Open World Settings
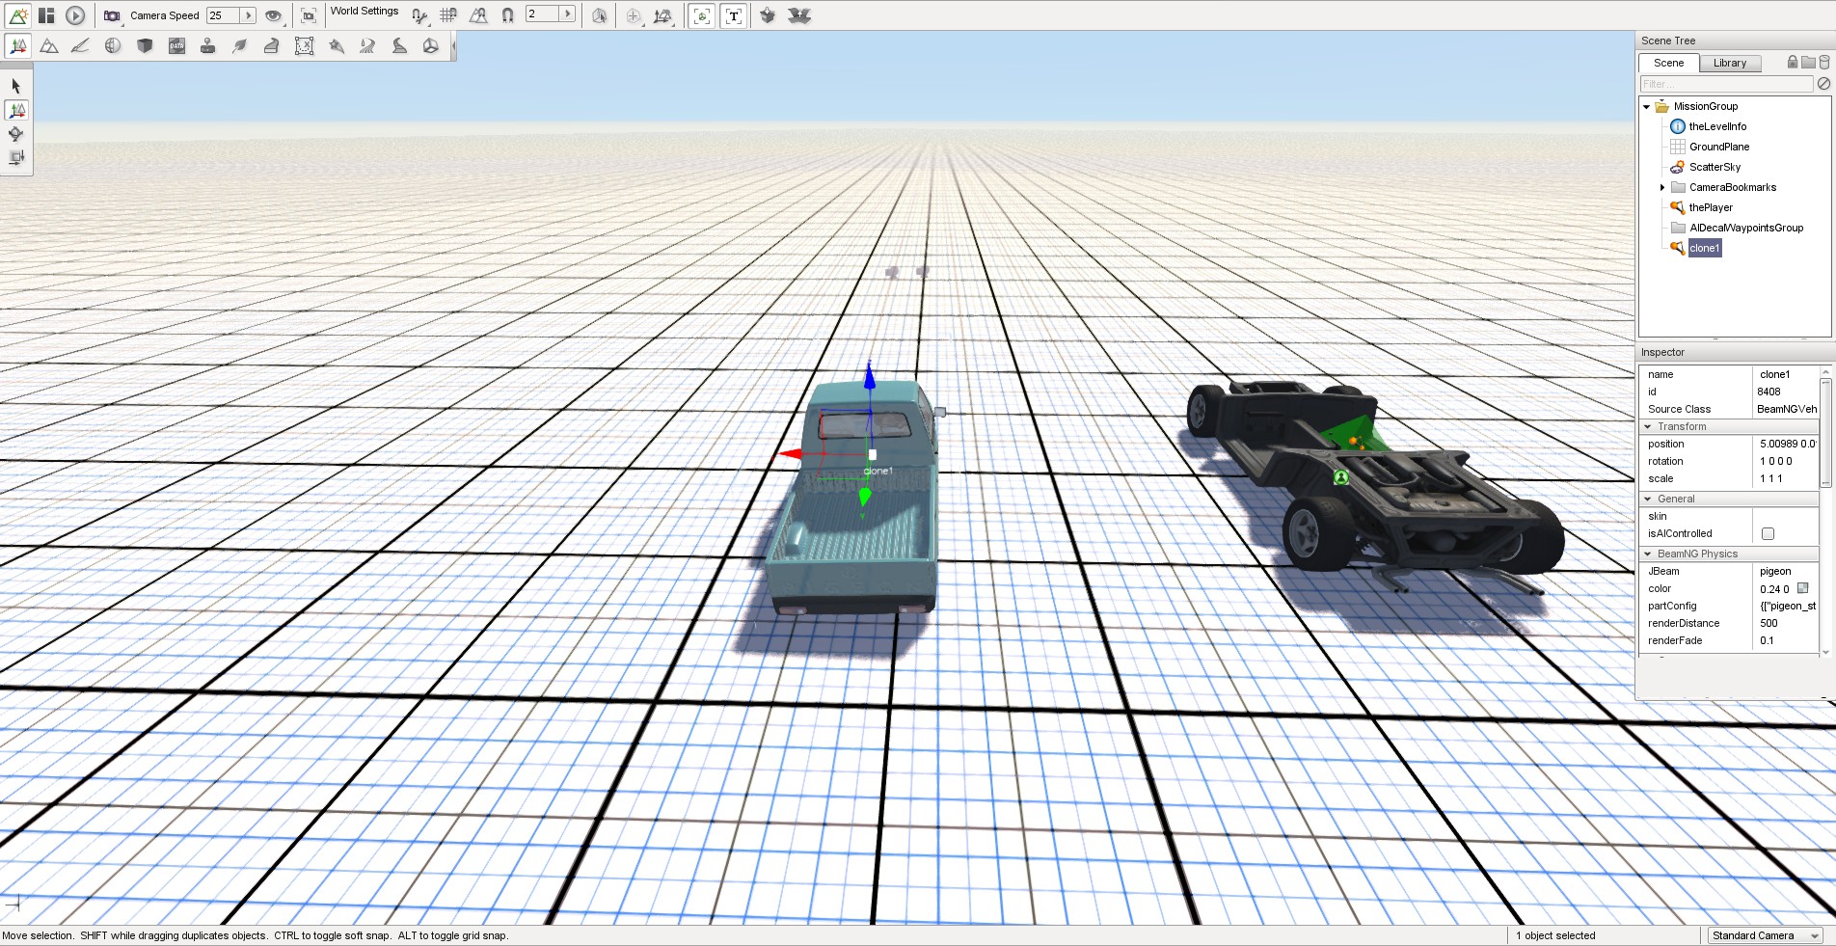The width and height of the screenshot is (1836, 946). [x=364, y=12]
